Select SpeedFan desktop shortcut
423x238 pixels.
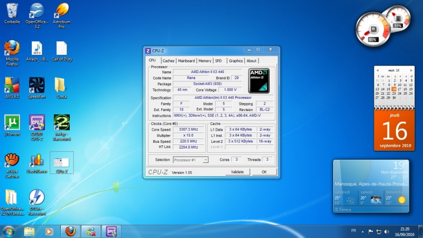click(x=36, y=88)
